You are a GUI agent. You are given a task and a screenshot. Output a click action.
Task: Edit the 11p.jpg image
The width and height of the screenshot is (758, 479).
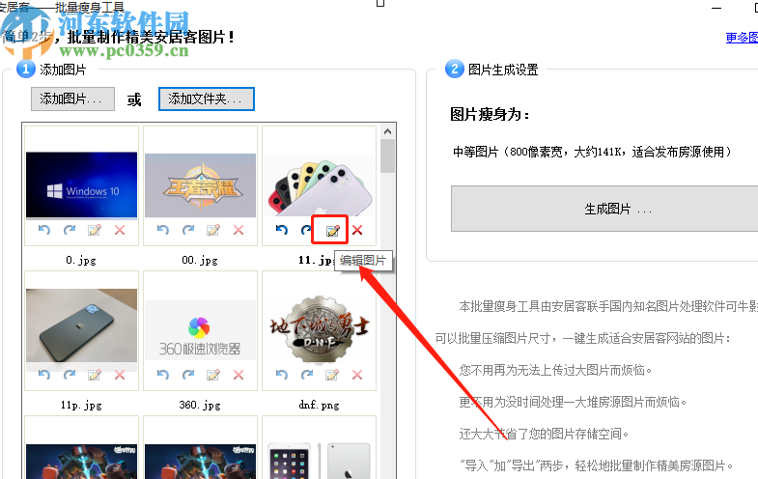[x=95, y=375]
